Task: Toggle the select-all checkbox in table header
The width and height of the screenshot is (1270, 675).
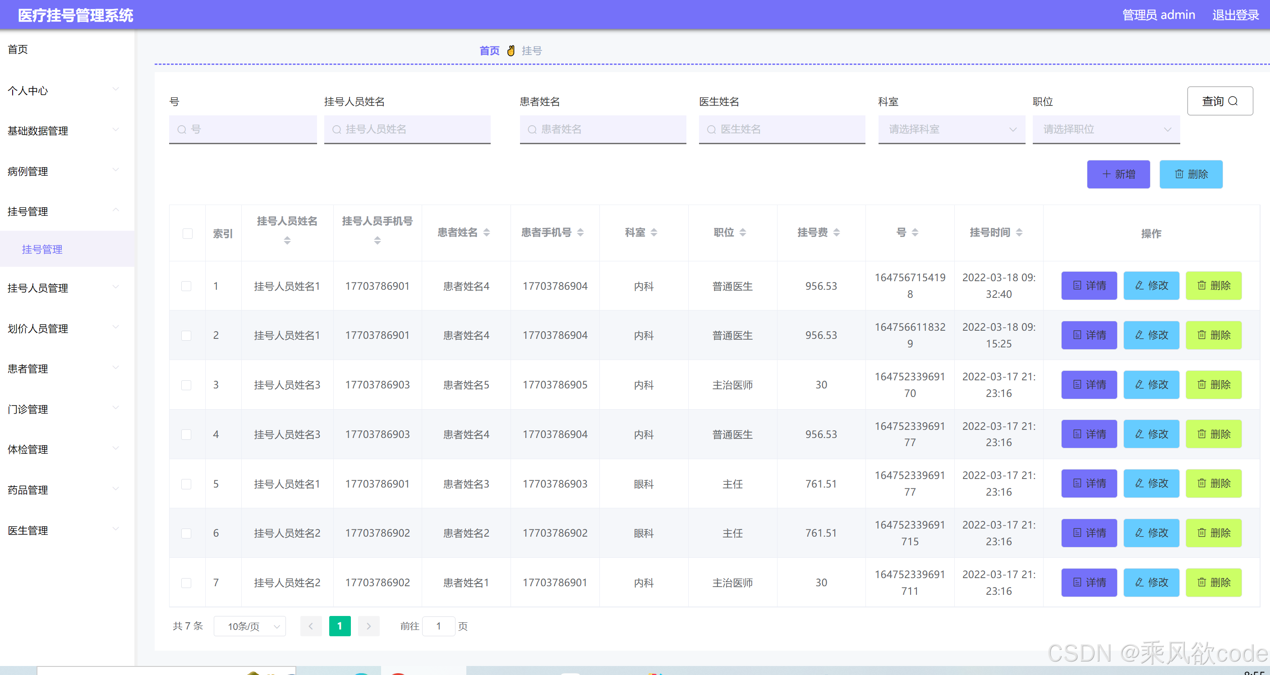Action: (187, 233)
